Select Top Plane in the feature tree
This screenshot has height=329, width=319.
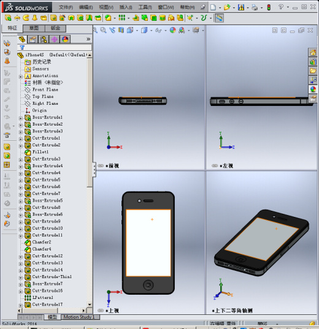(x=43, y=97)
